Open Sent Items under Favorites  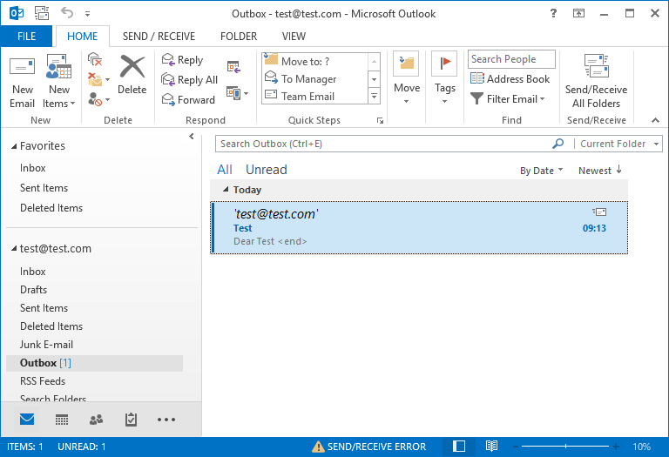pyautogui.click(x=44, y=188)
